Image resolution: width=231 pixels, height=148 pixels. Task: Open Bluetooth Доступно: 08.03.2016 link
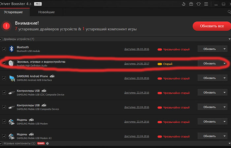137,49
